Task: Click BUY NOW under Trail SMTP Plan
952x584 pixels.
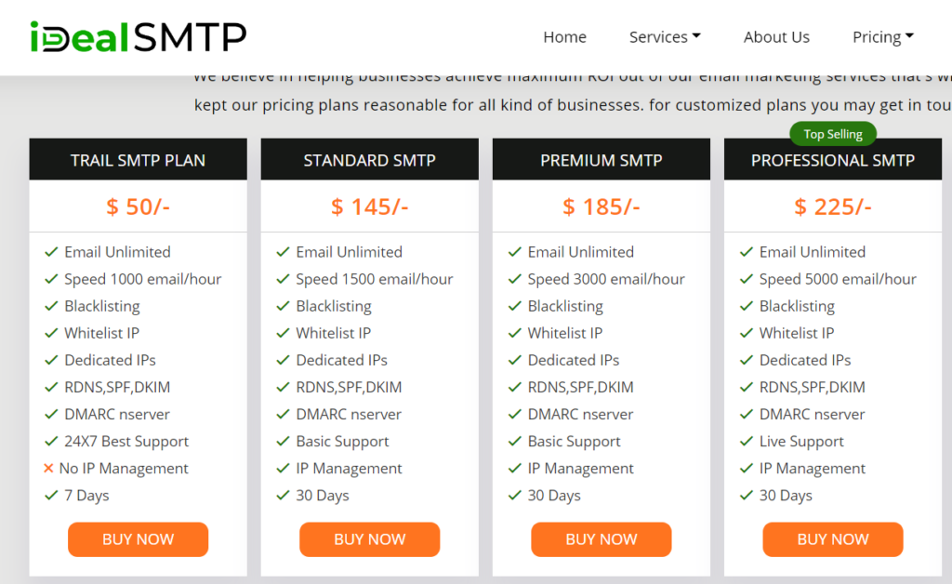Action: [x=138, y=539]
